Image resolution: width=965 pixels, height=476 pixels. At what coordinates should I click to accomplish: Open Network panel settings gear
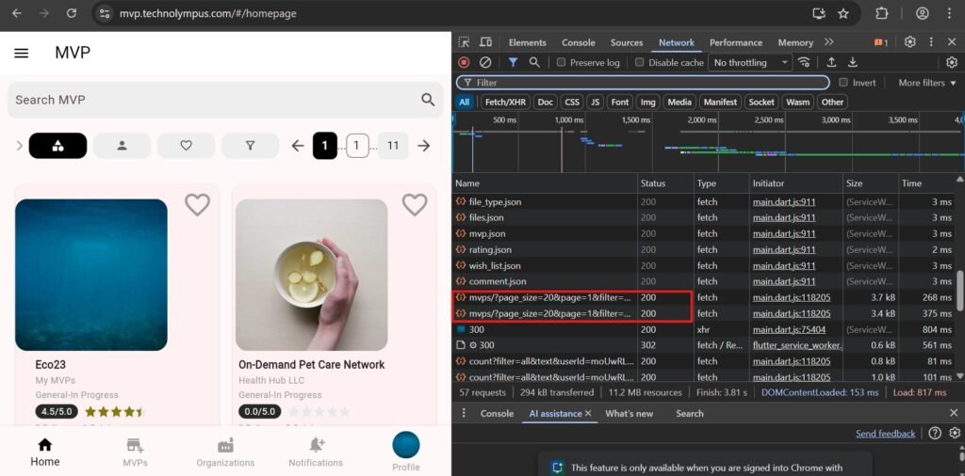(x=952, y=62)
